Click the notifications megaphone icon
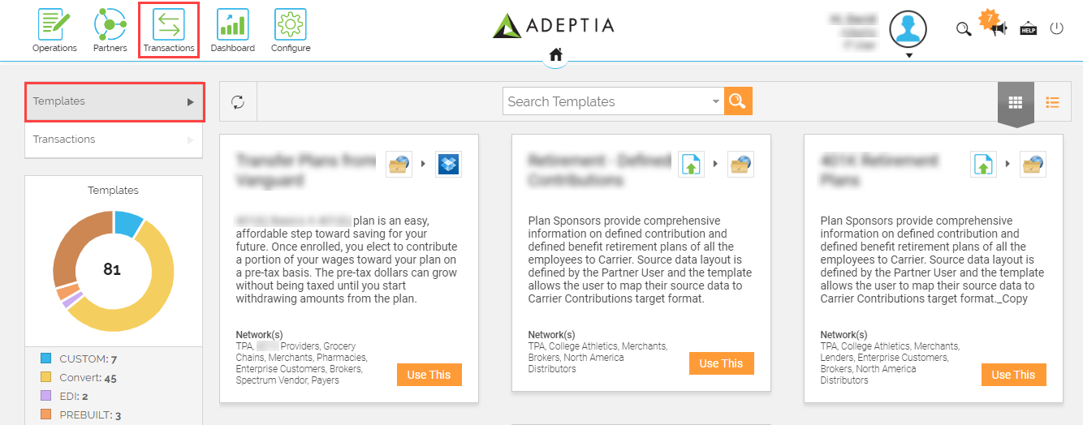Viewport: 1083px width, 425px height. [x=999, y=28]
